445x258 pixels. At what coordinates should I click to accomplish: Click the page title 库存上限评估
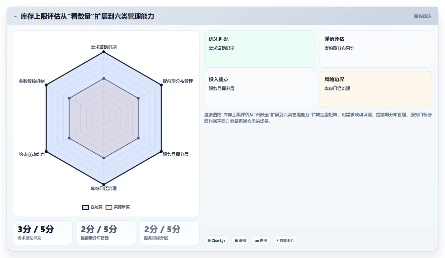tap(87, 16)
